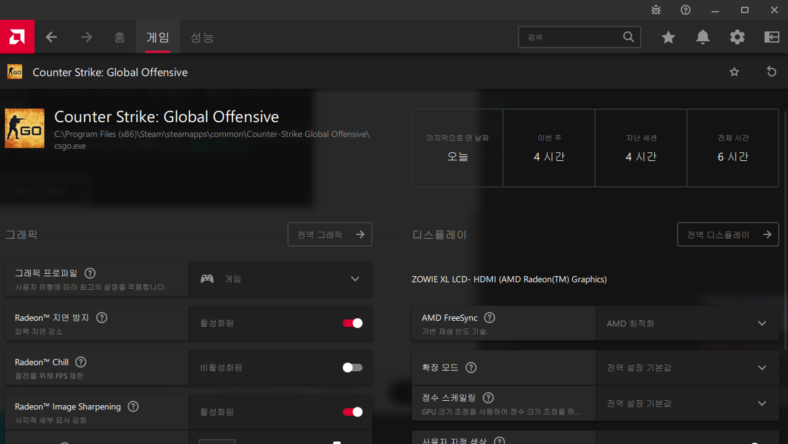Click the search magnifier icon

pos(628,37)
